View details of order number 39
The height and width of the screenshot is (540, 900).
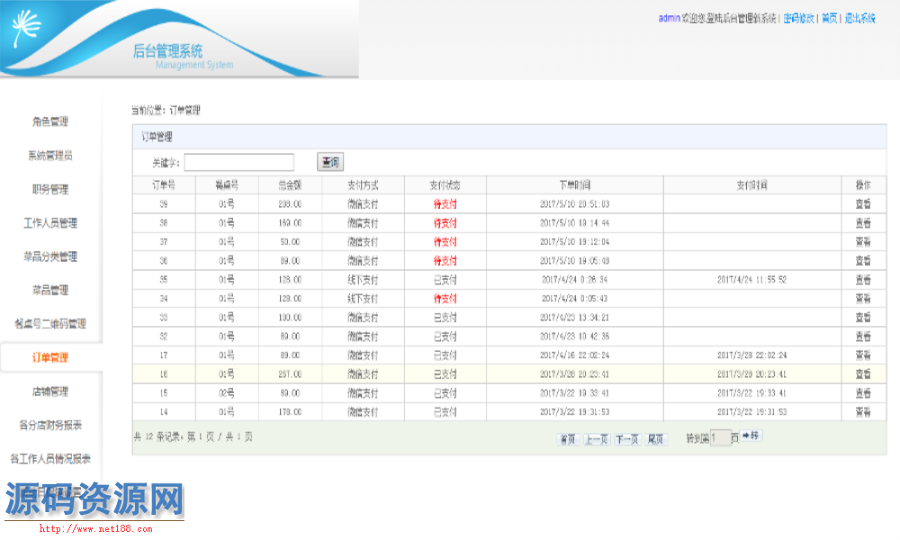click(x=863, y=204)
